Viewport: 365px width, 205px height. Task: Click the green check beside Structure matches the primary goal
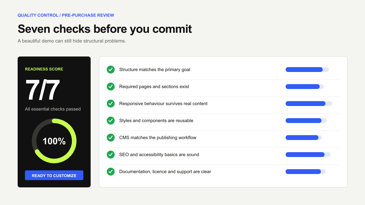111,70
